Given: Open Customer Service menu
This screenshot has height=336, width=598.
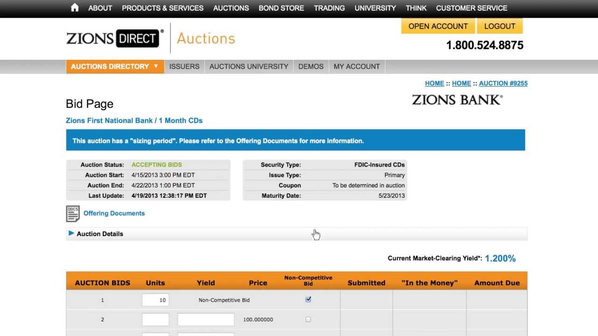Looking at the screenshot, I should (471, 8).
